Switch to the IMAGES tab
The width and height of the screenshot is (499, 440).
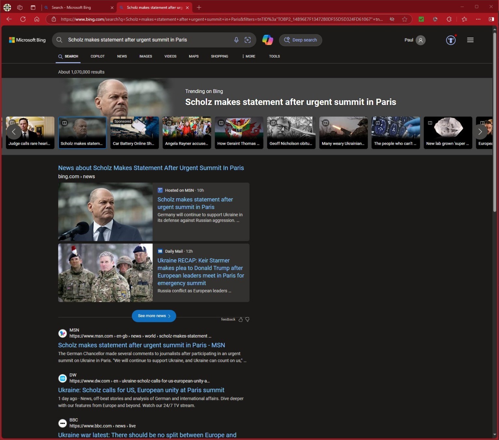[146, 56]
